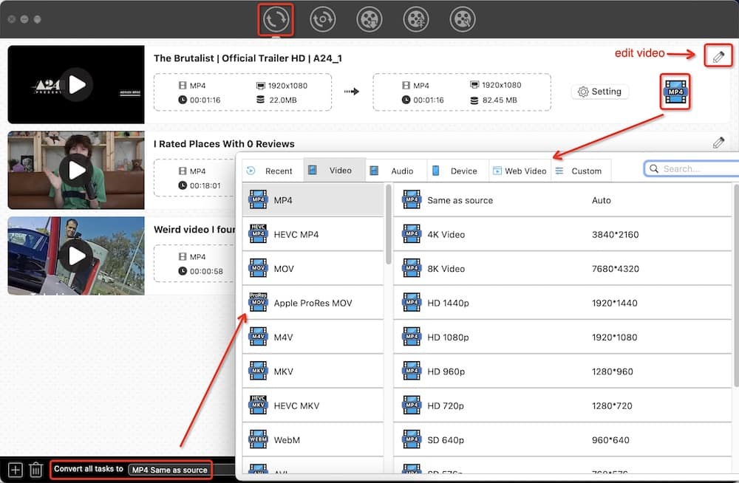Select the DVD ripper tool in toolbar
Viewport: 739px width, 483px height.
322,19
